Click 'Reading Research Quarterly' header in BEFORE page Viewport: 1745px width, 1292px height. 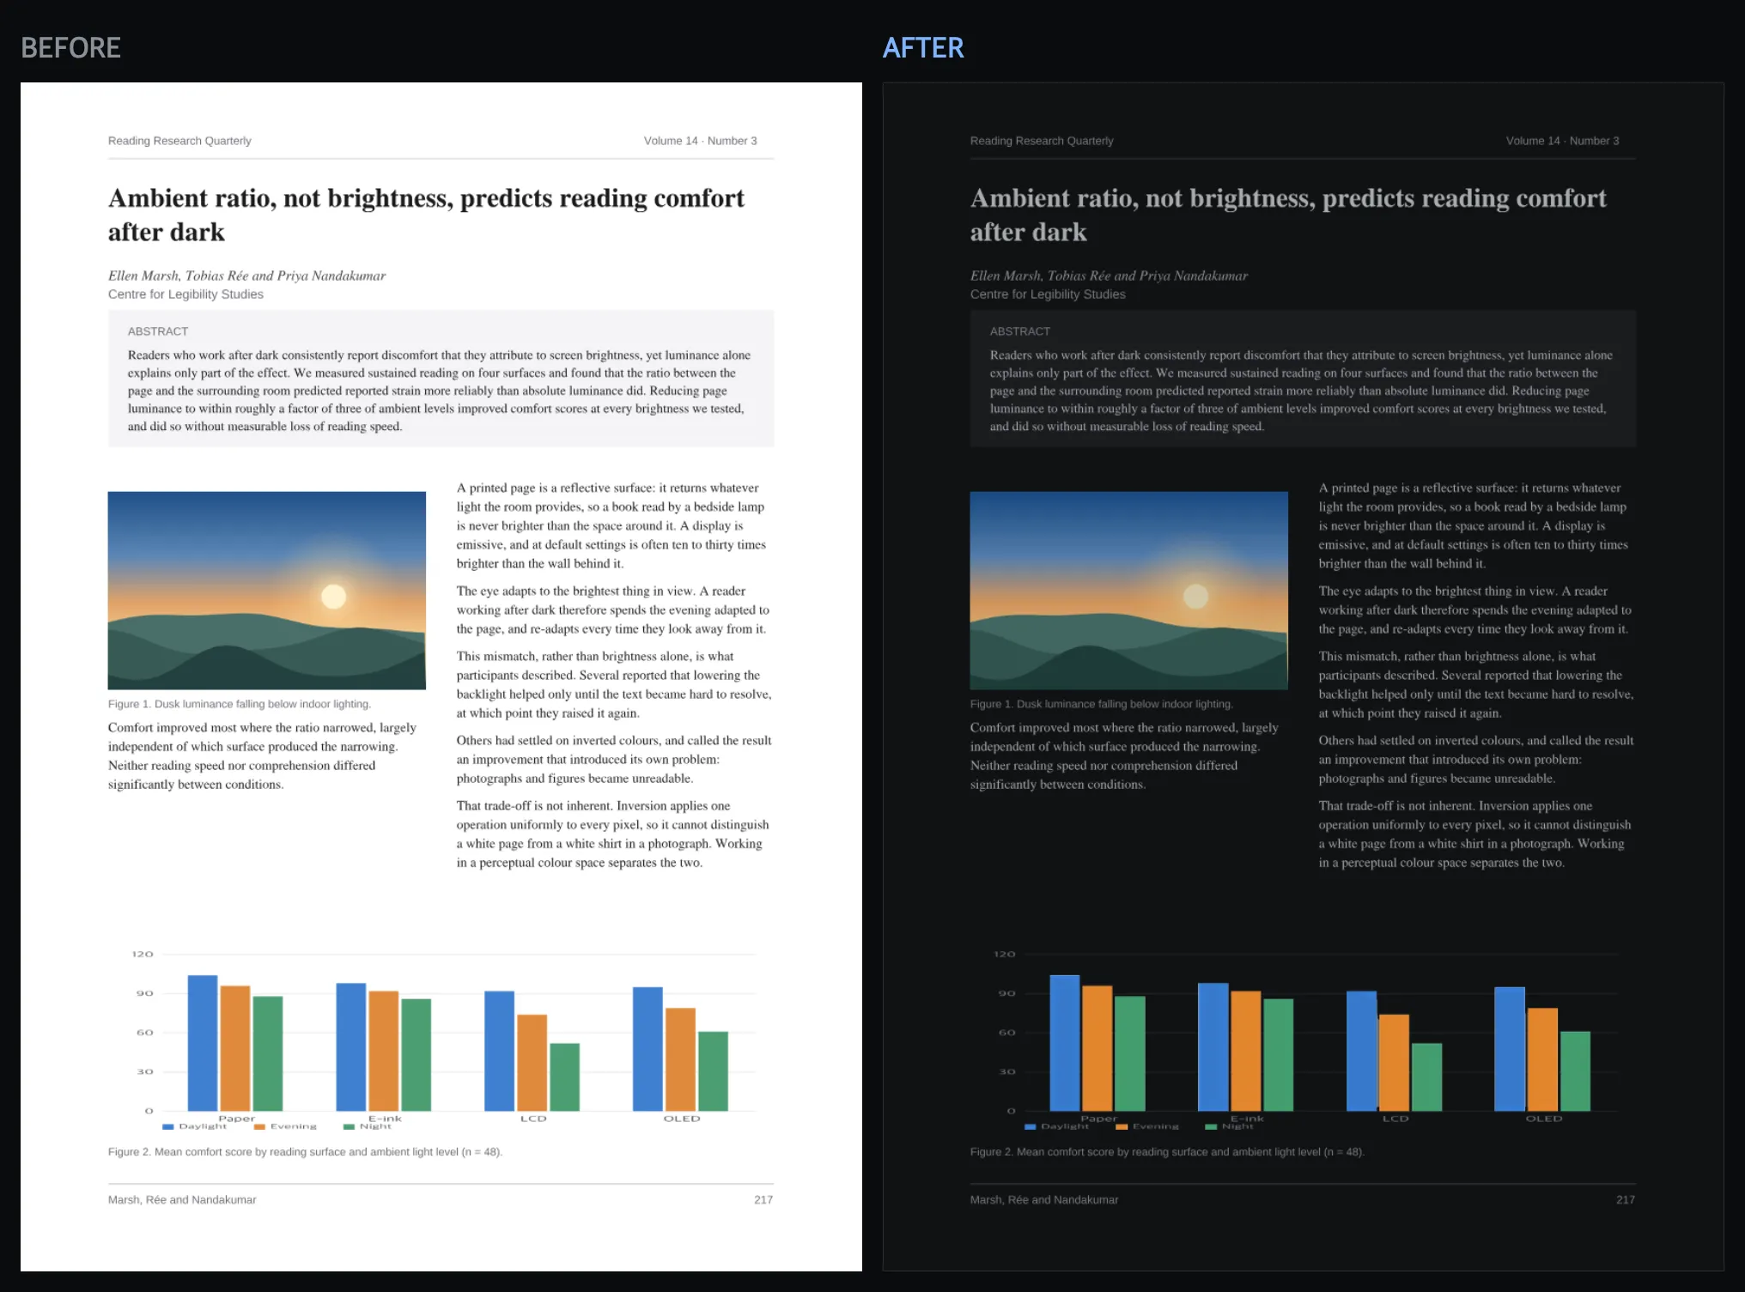pos(179,141)
